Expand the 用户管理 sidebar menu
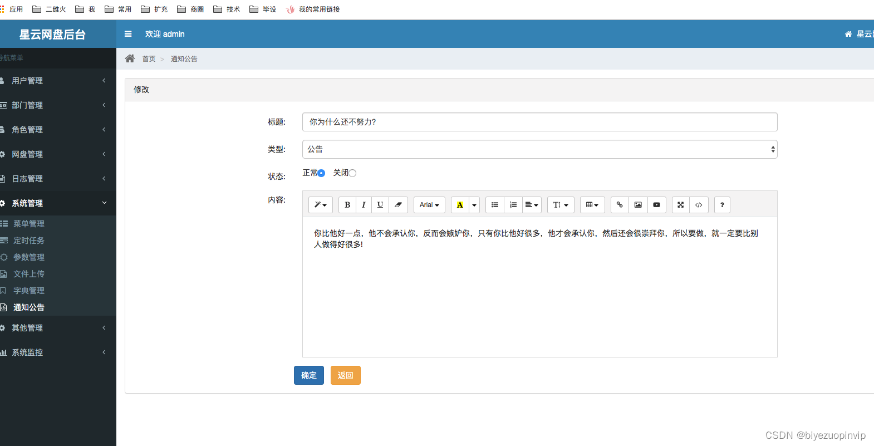 (x=58, y=81)
